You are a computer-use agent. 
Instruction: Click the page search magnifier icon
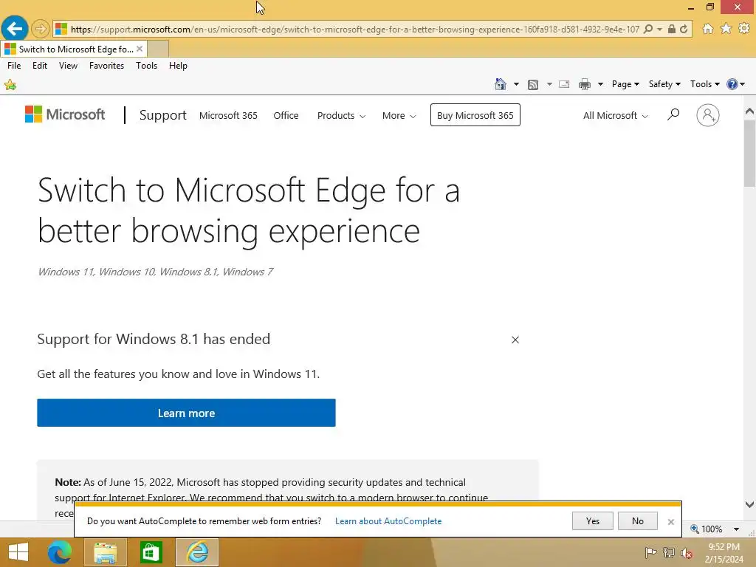click(x=673, y=114)
